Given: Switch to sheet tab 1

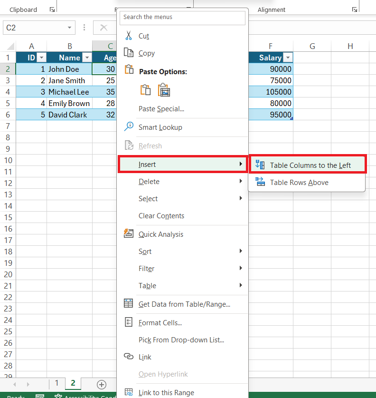Looking at the screenshot, I should [x=56, y=383].
